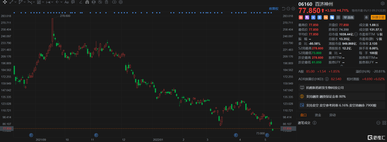Switch to the 异动 tab
The width and height of the screenshot is (387, 142).
tap(332, 115)
